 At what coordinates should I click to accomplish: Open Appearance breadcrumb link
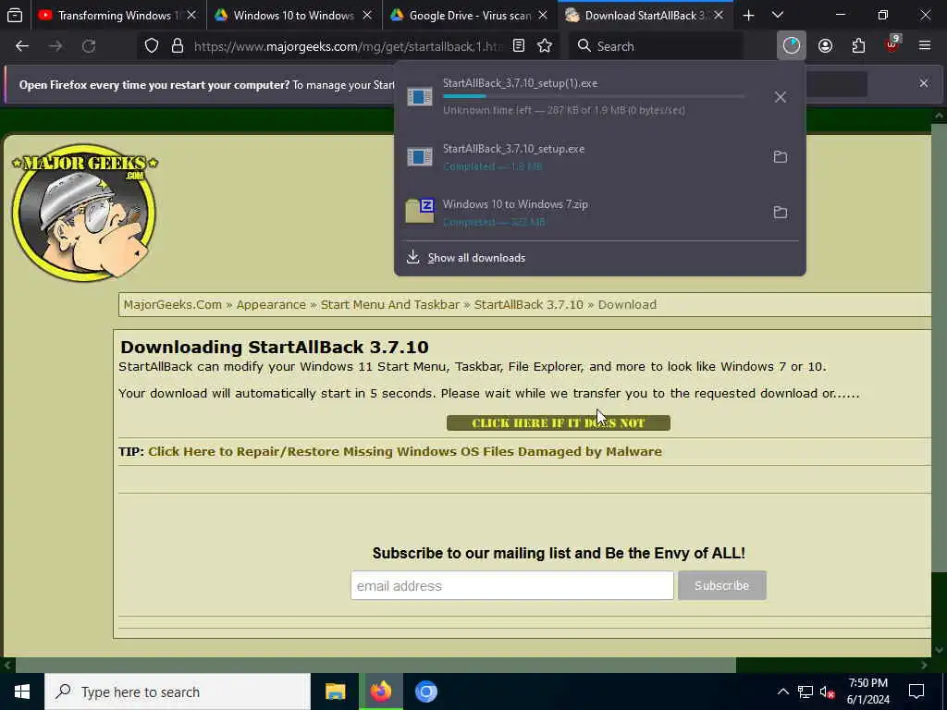(271, 305)
